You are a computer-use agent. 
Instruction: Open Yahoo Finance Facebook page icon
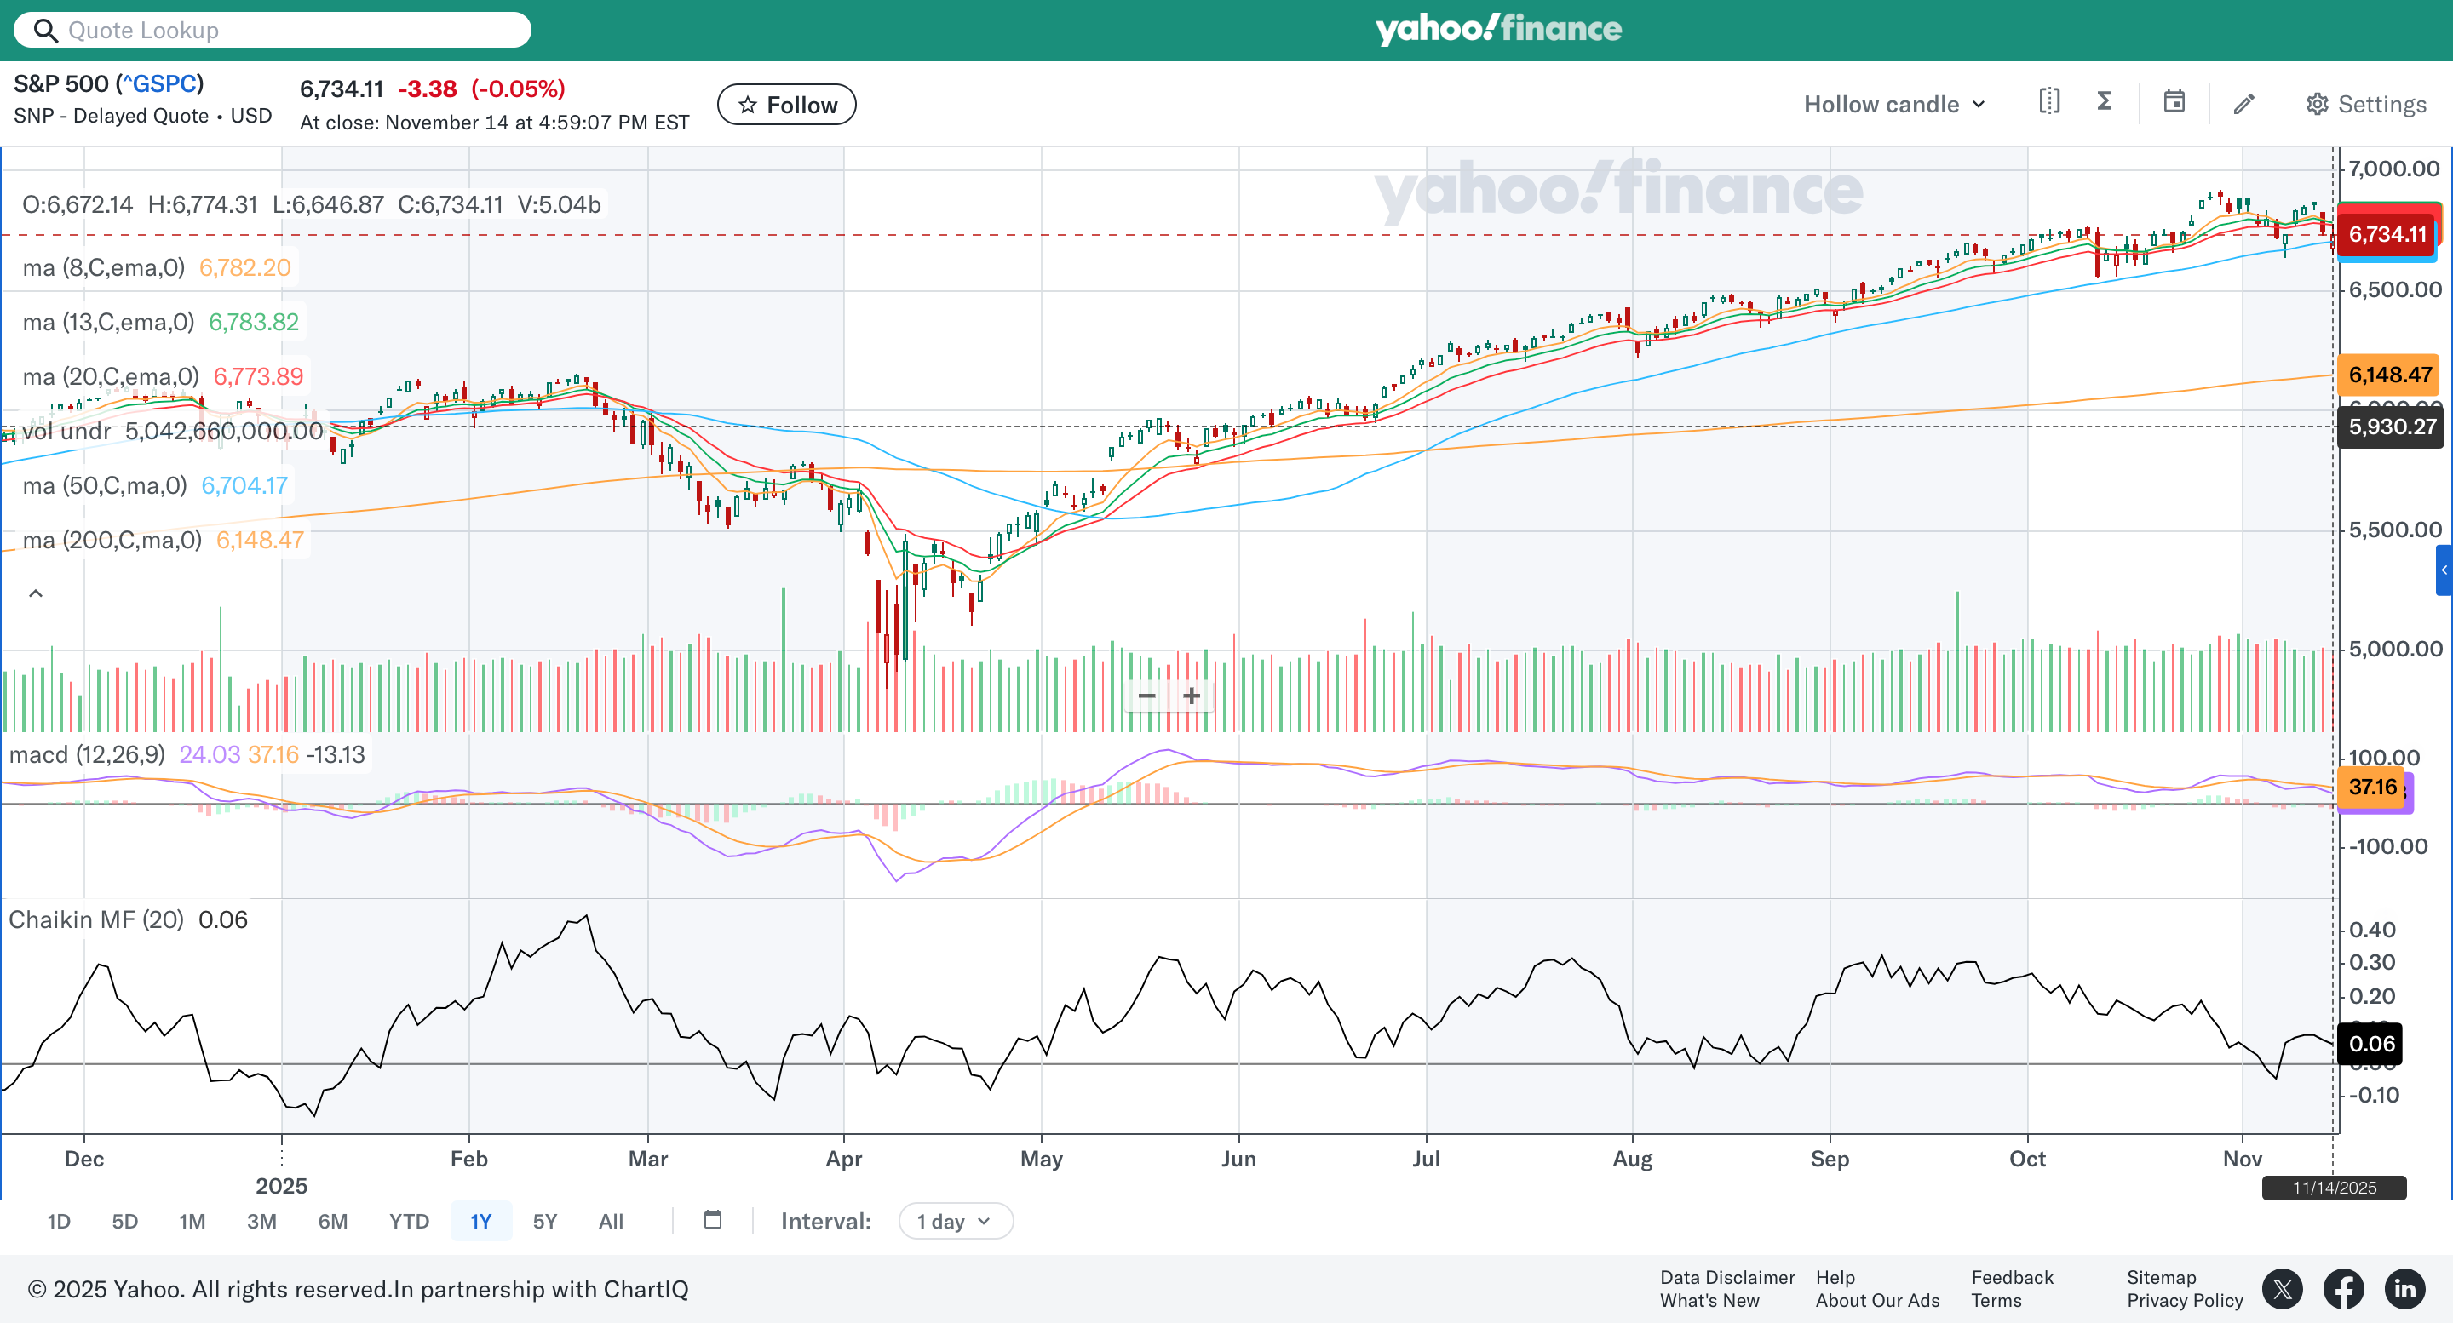coord(2343,1290)
